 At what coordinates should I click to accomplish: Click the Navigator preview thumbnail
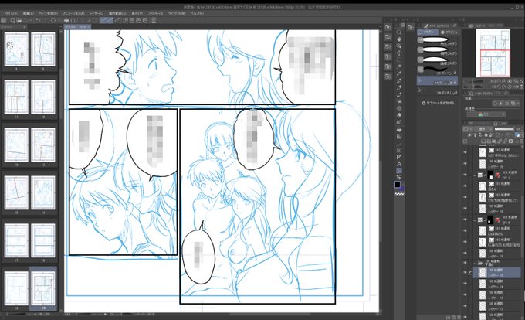[493, 53]
